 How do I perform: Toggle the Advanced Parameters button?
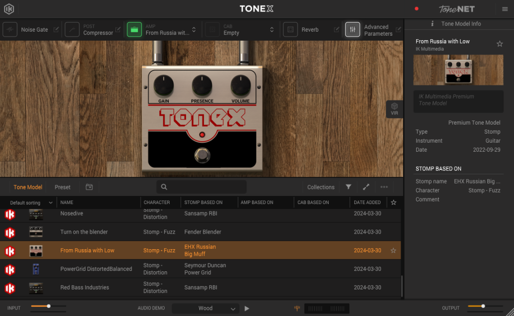tap(353, 30)
